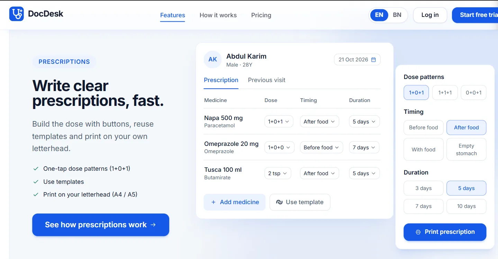Click the Start free trial button
Screen dimensions: 498x259
(475, 15)
